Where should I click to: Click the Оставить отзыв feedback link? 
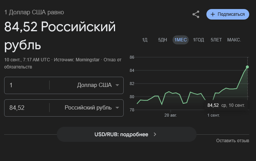click(x=232, y=141)
